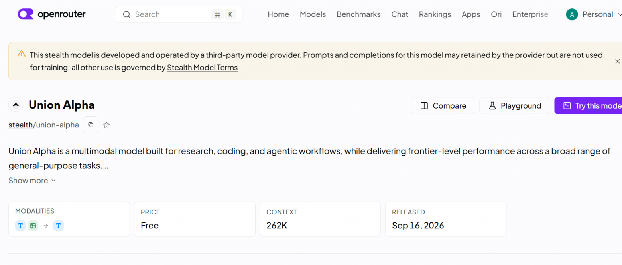This screenshot has width=622, height=265.
Task: Click the Sep 16, 2026 release date
Action: click(x=418, y=226)
